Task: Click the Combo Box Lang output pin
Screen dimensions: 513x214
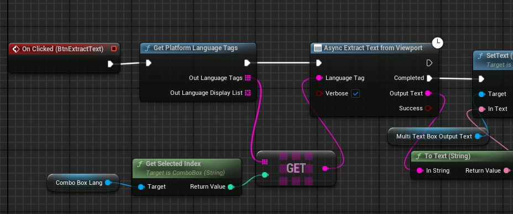Action: (x=107, y=183)
